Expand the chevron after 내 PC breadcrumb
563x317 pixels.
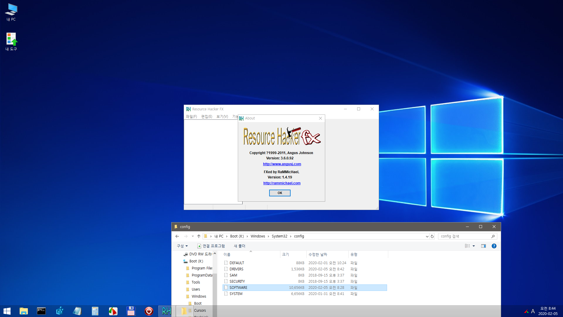click(x=227, y=236)
